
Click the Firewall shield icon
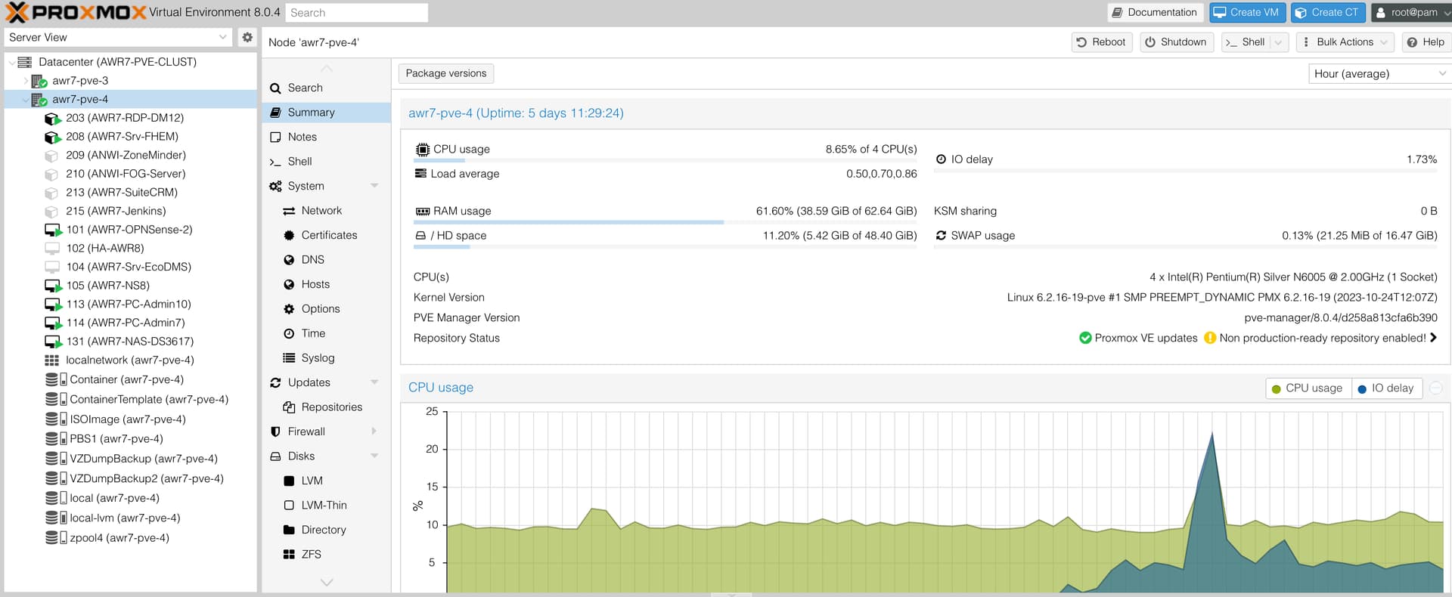click(x=275, y=432)
